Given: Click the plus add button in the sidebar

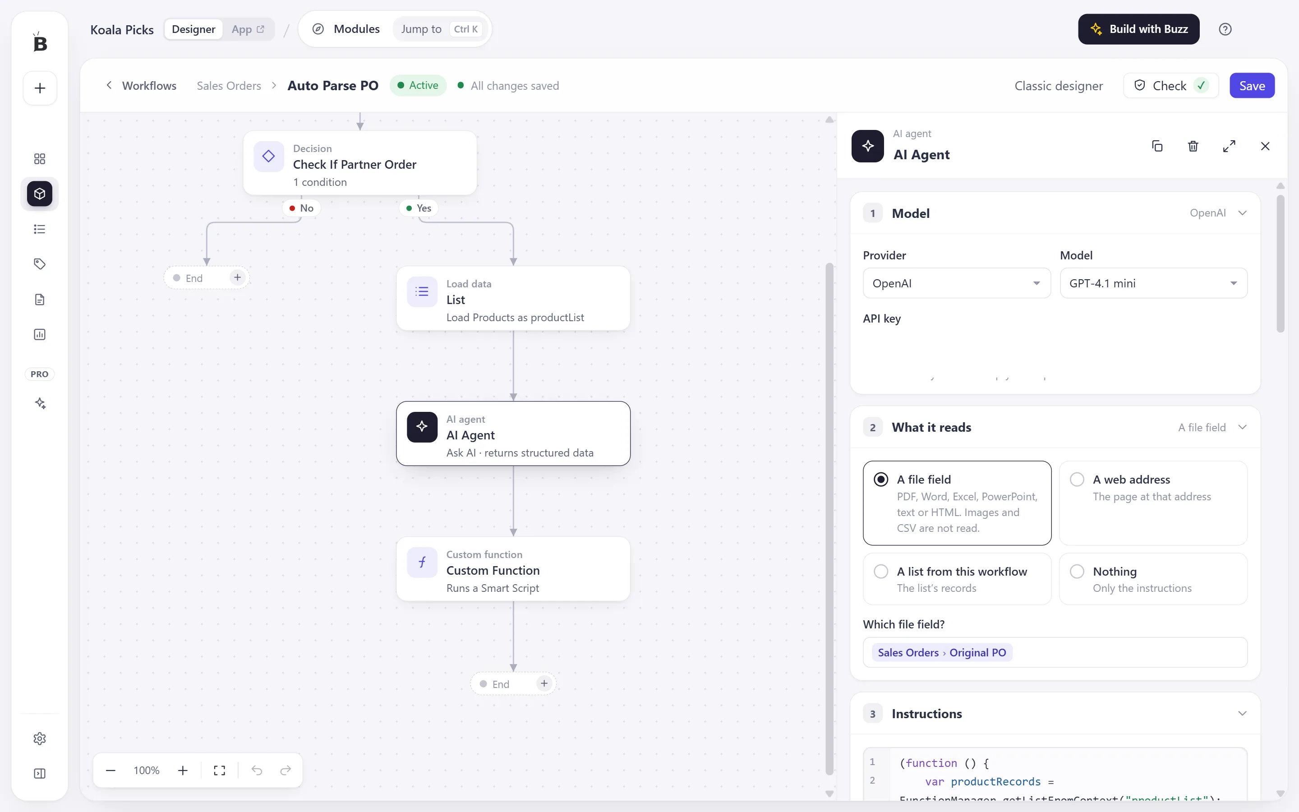Looking at the screenshot, I should [x=40, y=88].
